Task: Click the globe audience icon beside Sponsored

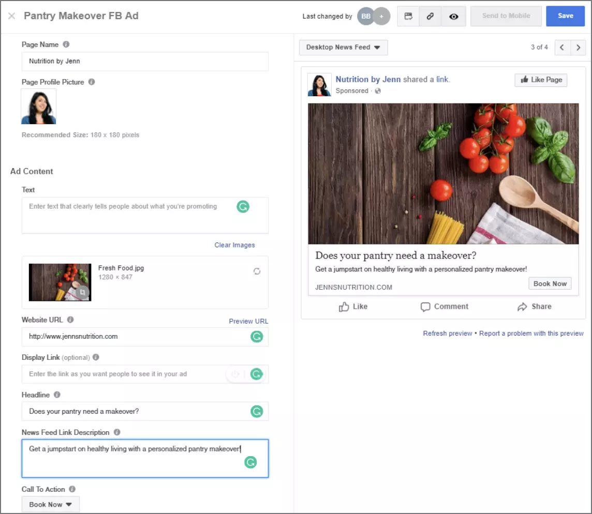Action: tap(378, 91)
